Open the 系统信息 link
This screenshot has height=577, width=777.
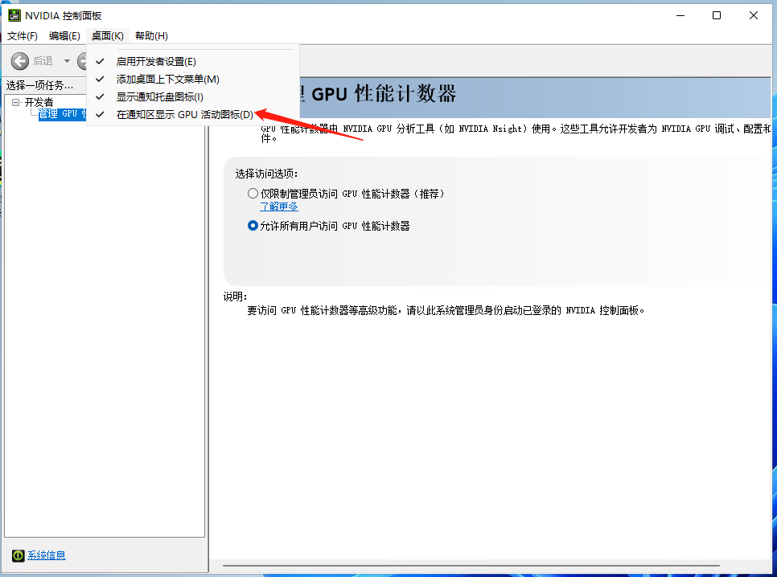(x=46, y=555)
